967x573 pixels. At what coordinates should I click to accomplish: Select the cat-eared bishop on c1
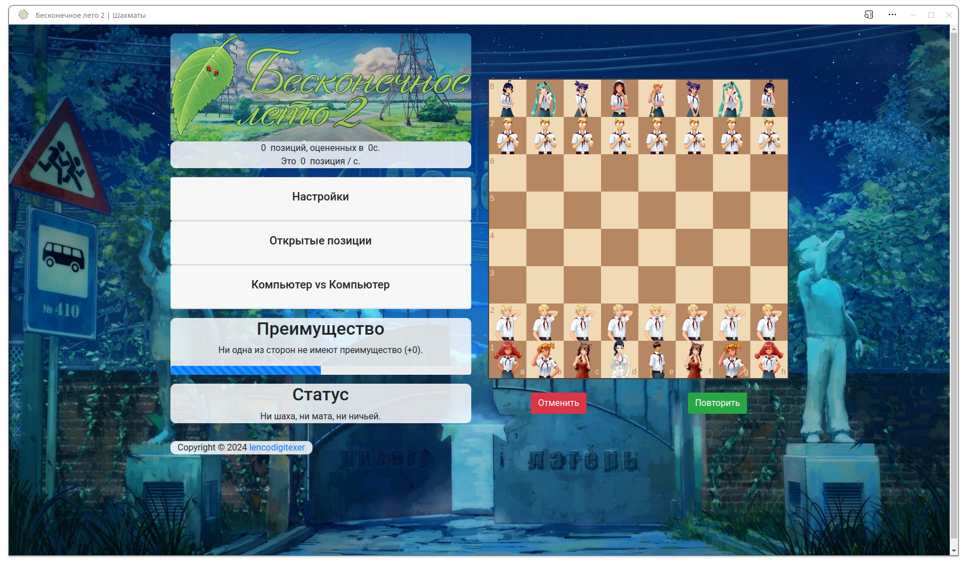click(582, 359)
